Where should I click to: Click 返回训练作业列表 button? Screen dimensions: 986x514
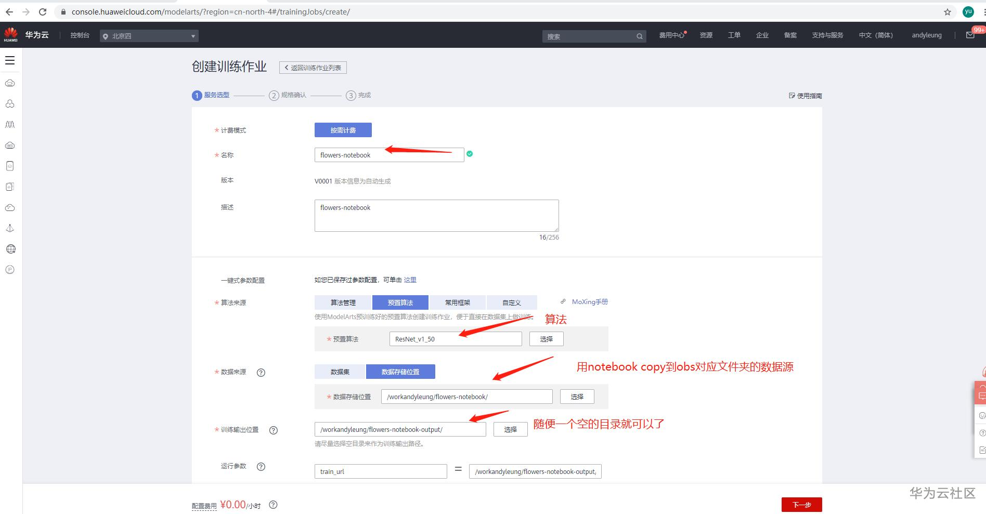[313, 68]
